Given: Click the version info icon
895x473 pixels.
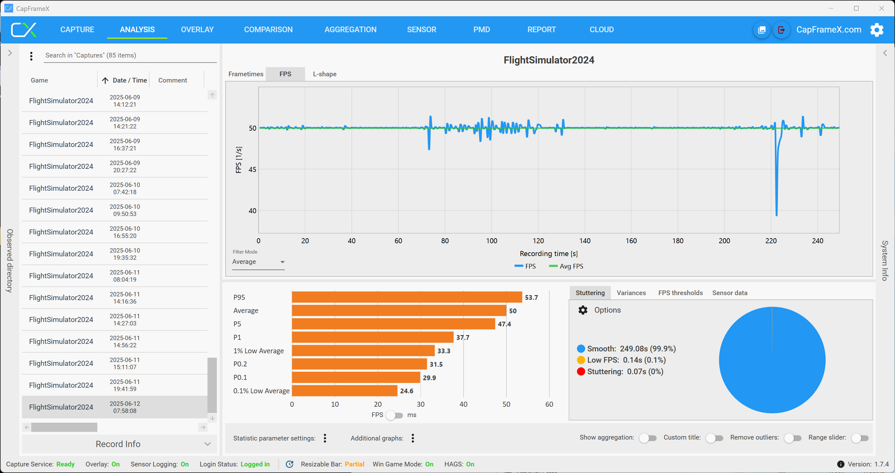Looking at the screenshot, I should point(841,464).
